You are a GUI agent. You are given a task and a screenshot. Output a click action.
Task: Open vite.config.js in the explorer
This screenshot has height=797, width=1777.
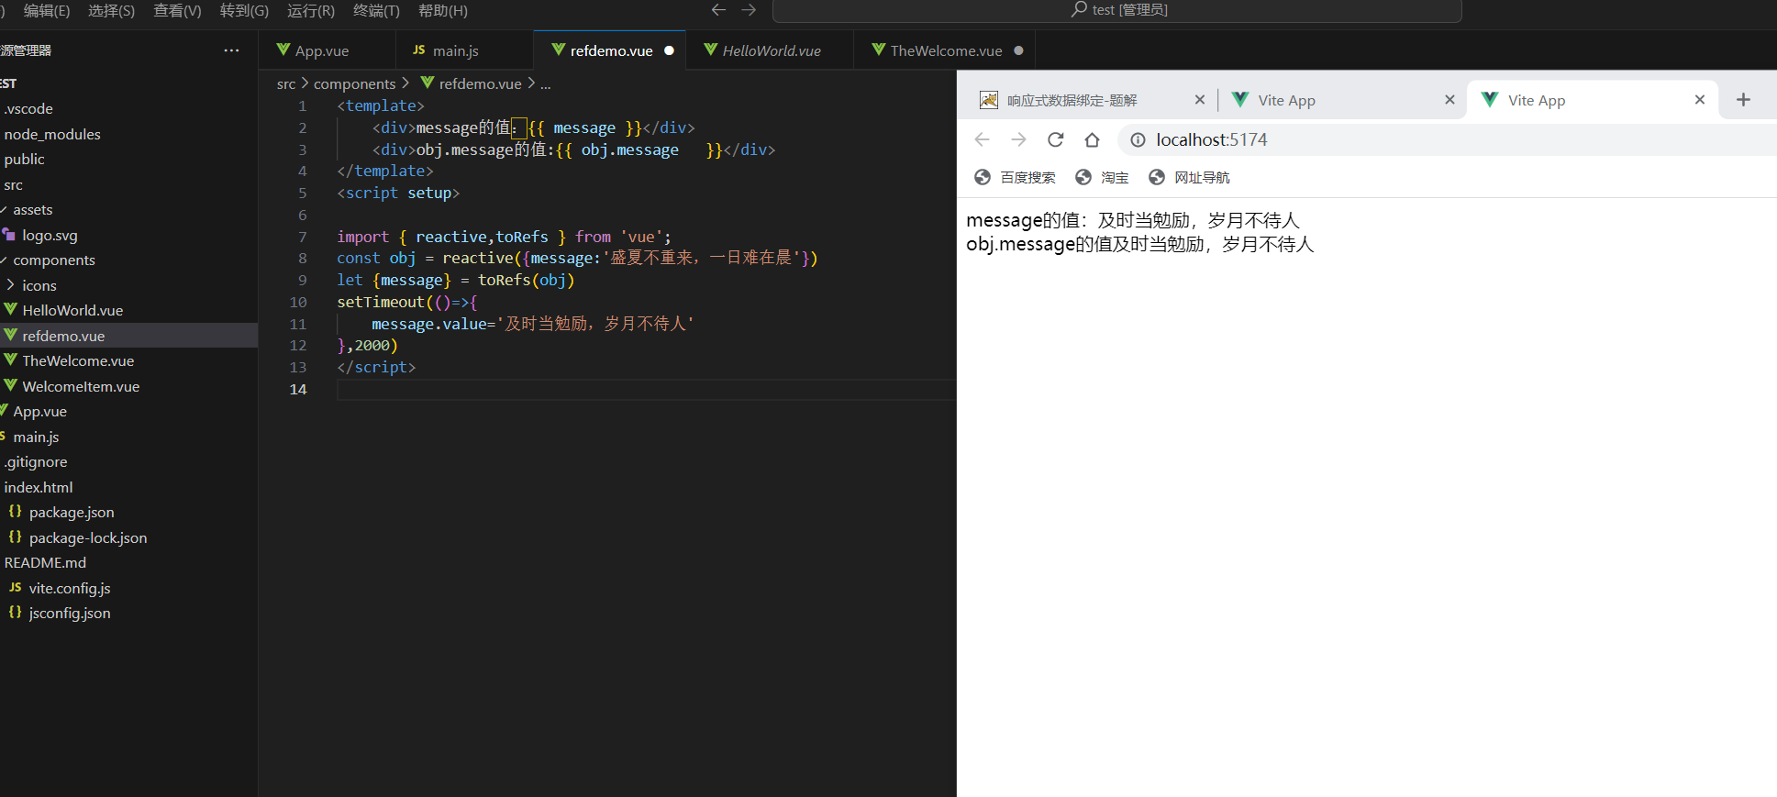69,588
